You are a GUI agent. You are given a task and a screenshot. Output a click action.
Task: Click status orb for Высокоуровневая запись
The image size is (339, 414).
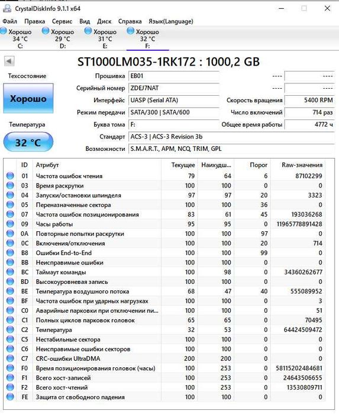[10, 282]
